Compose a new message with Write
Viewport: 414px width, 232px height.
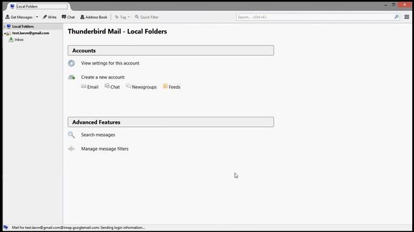(50, 17)
